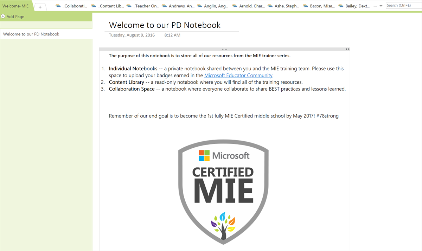Open the Ashe section group
The width and height of the screenshot is (422, 251).
point(284,6)
